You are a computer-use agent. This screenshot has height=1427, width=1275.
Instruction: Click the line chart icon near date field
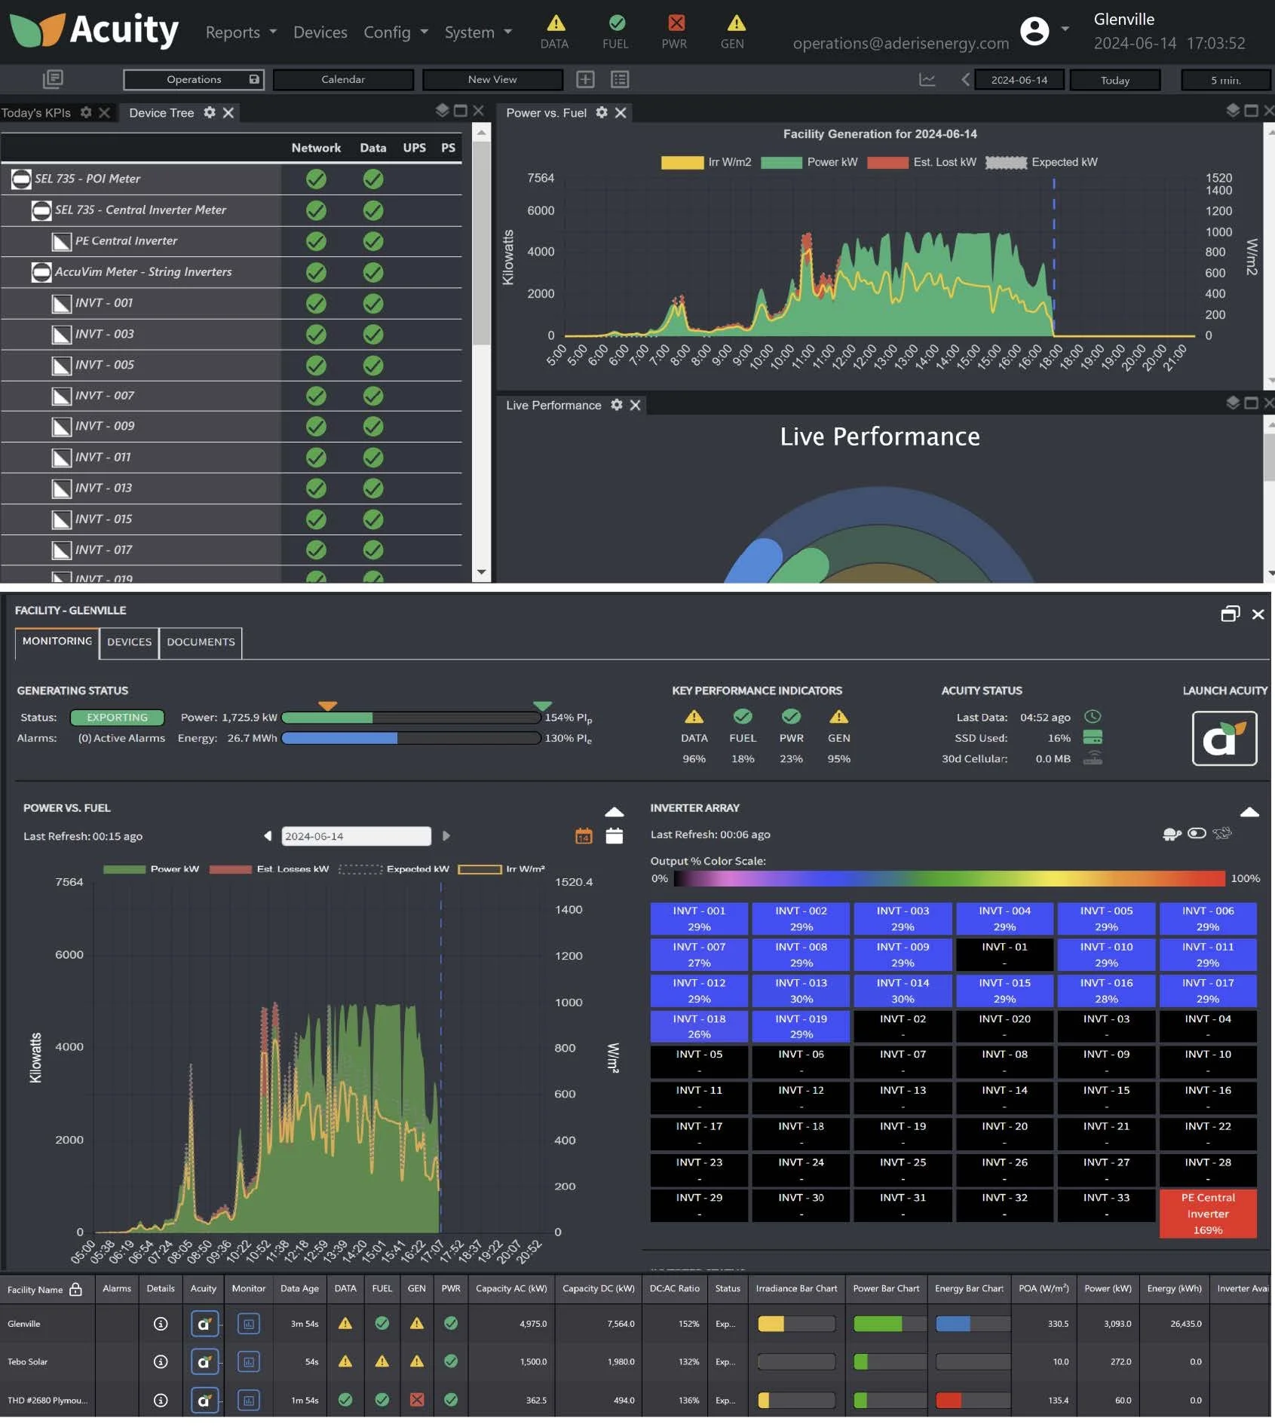[927, 79]
